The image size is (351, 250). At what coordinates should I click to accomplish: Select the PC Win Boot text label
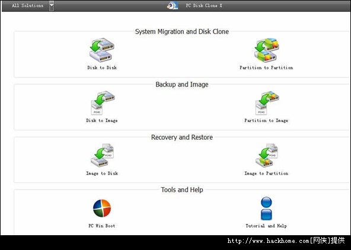click(102, 226)
